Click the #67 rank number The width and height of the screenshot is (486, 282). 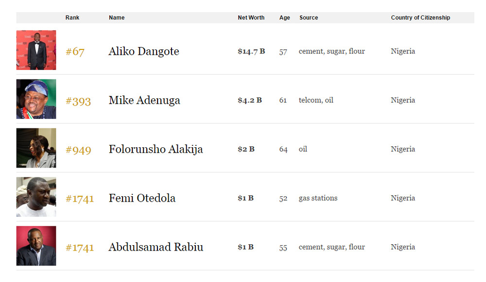75,51
